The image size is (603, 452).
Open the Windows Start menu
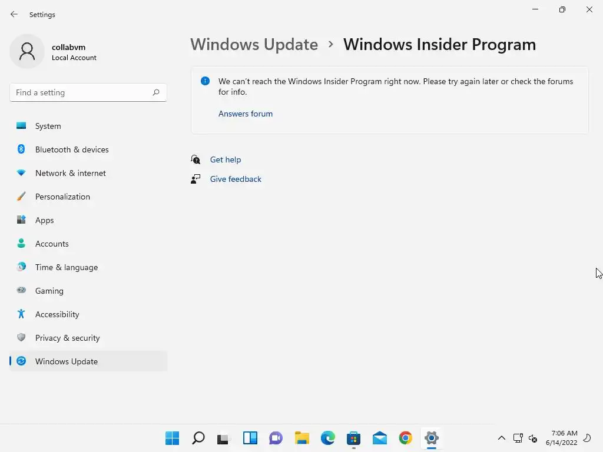(x=173, y=438)
